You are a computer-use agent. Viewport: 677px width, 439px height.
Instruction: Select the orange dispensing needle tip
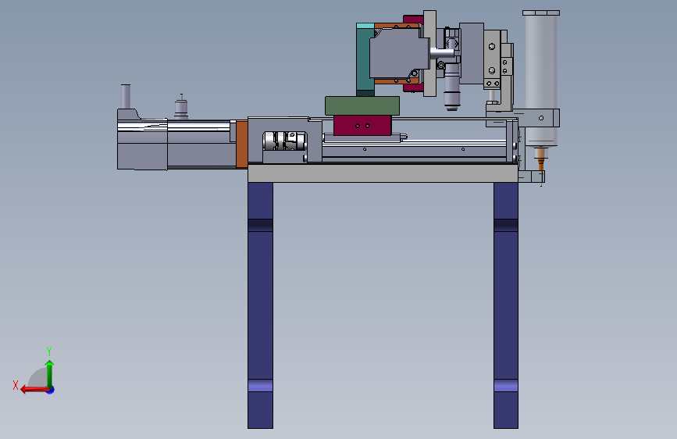click(541, 165)
